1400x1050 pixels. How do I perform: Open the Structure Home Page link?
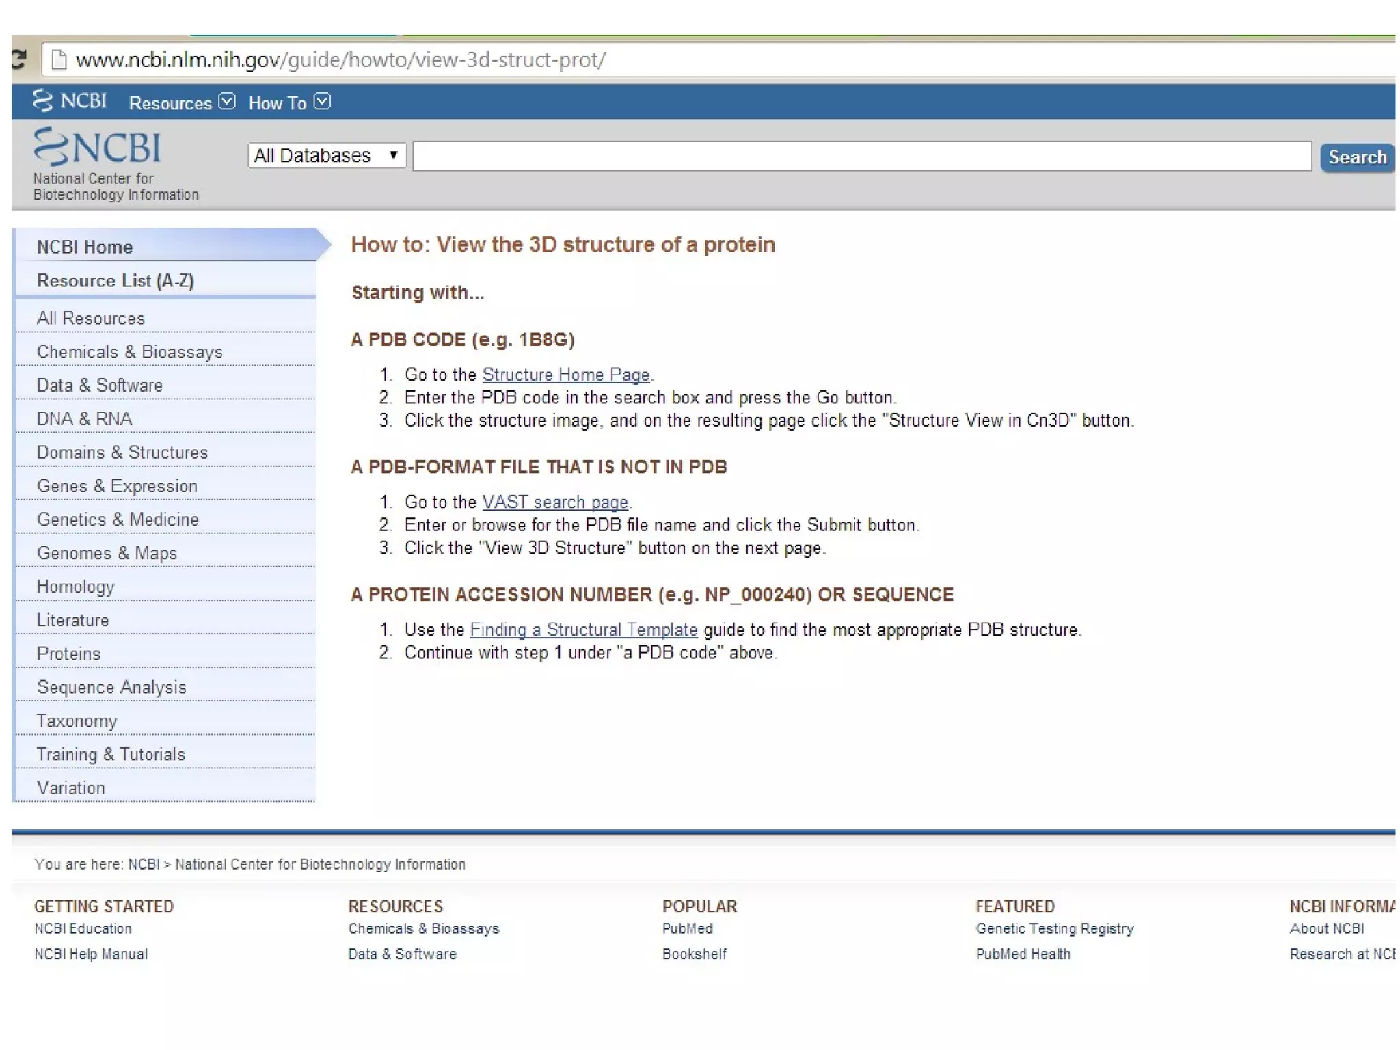[x=565, y=375]
